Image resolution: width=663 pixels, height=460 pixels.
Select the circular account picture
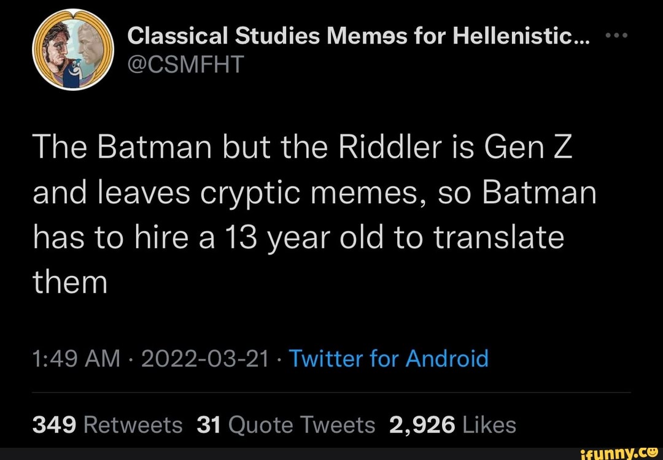pyautogui.click(x=72, y=50)
